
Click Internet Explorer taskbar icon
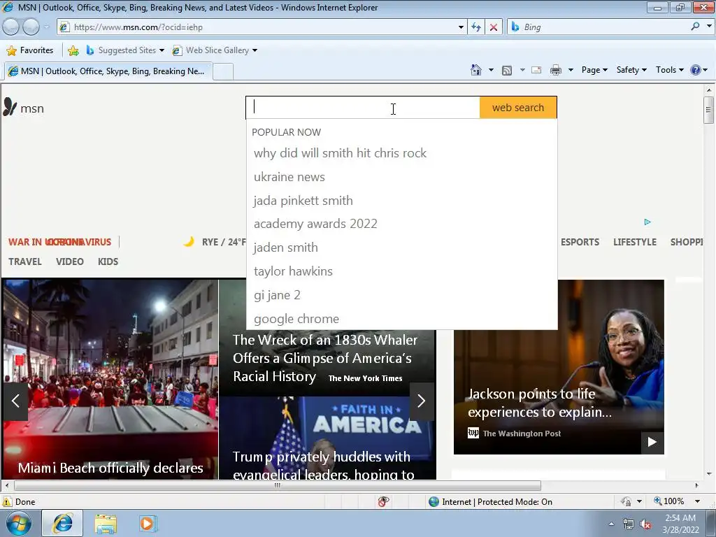point(62,523)
